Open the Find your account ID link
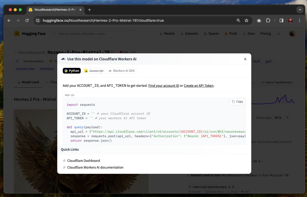The height and width of the screenshot is (197, 307). tap(163, 86)
